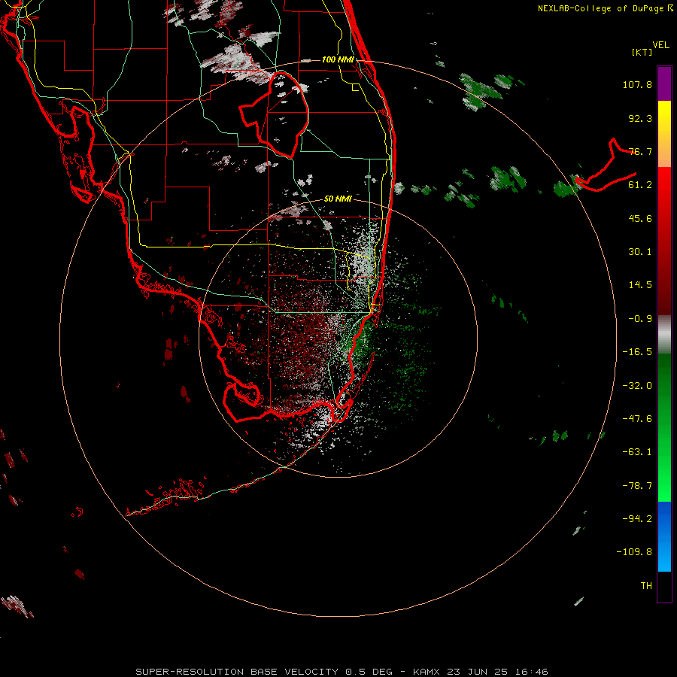Pick the yellow segment of the color bar

(664, 134)
